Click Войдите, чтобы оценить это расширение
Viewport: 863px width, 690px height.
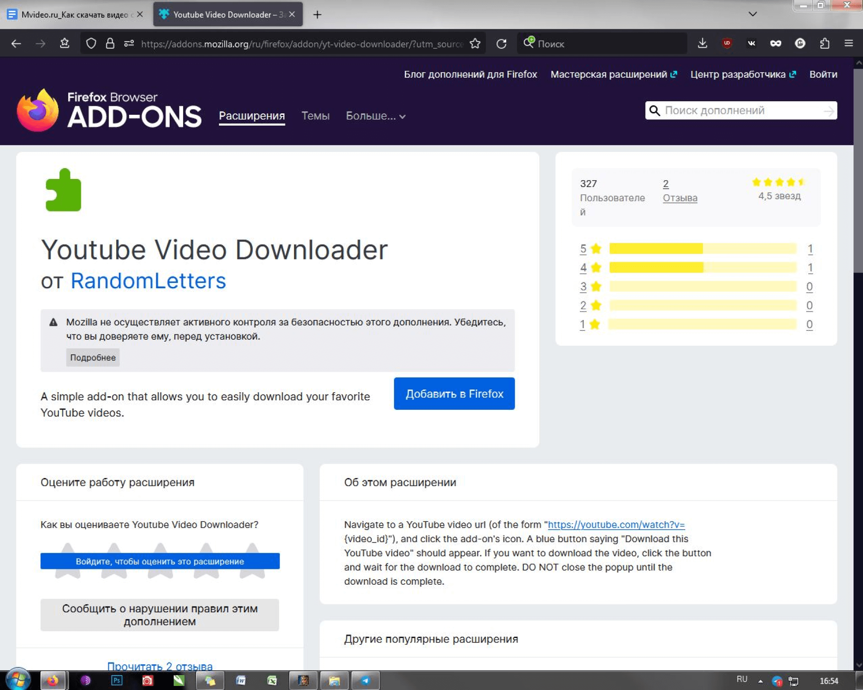tap(160, 561)
